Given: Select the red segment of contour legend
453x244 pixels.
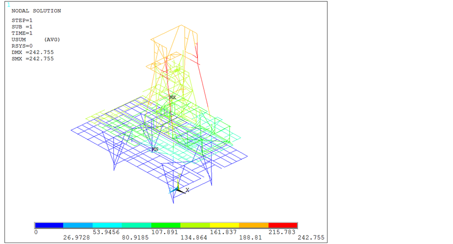Looking at the screenshot, I should point(283,225).
